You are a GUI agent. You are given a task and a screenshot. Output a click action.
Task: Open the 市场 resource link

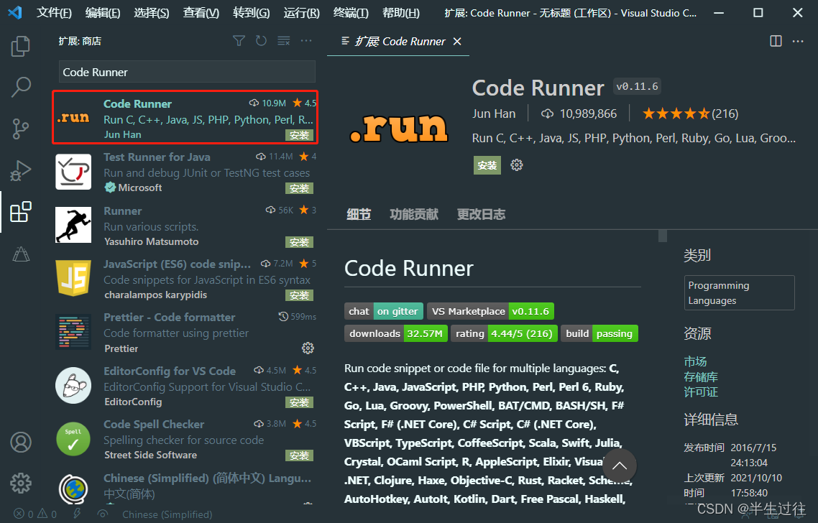[695, 361]
